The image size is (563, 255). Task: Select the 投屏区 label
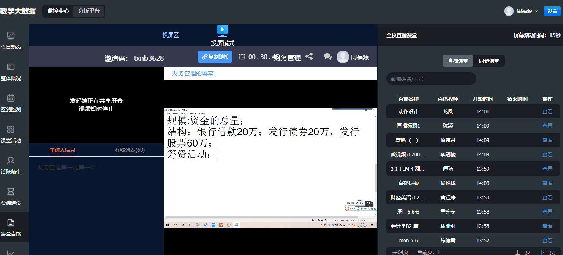(171, 35)
